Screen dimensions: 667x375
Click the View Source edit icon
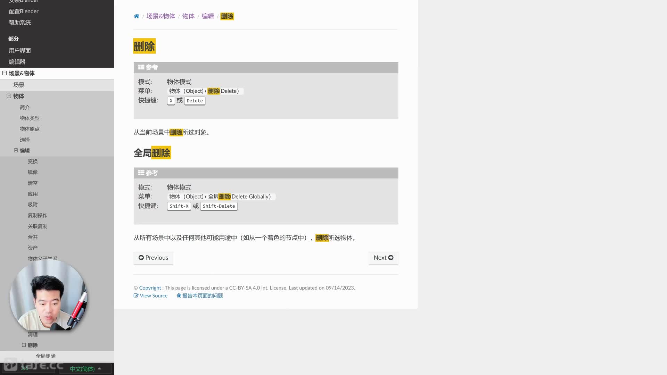coord(136,296)
